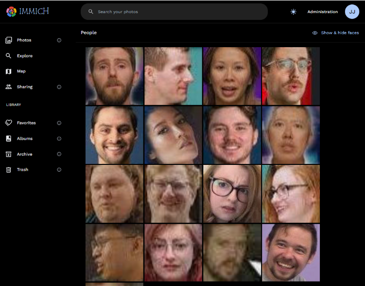The width and height of the screenshot is (365, 286).
Task: Open the Archive section
Action: click(x=24, y=154)
